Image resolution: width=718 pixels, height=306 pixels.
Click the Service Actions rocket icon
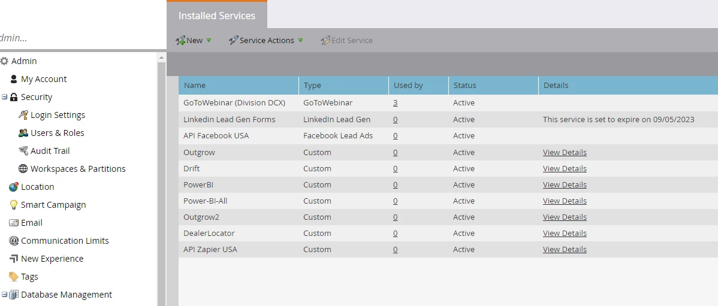coord(234,40)
